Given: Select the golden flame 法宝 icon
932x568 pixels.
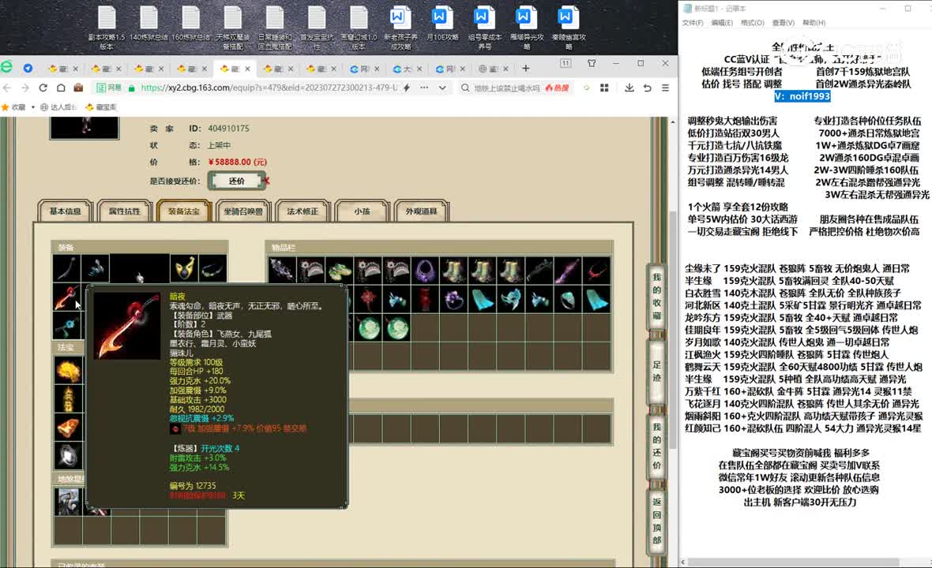Looking at the screenshot, I should tap(68, 370).
